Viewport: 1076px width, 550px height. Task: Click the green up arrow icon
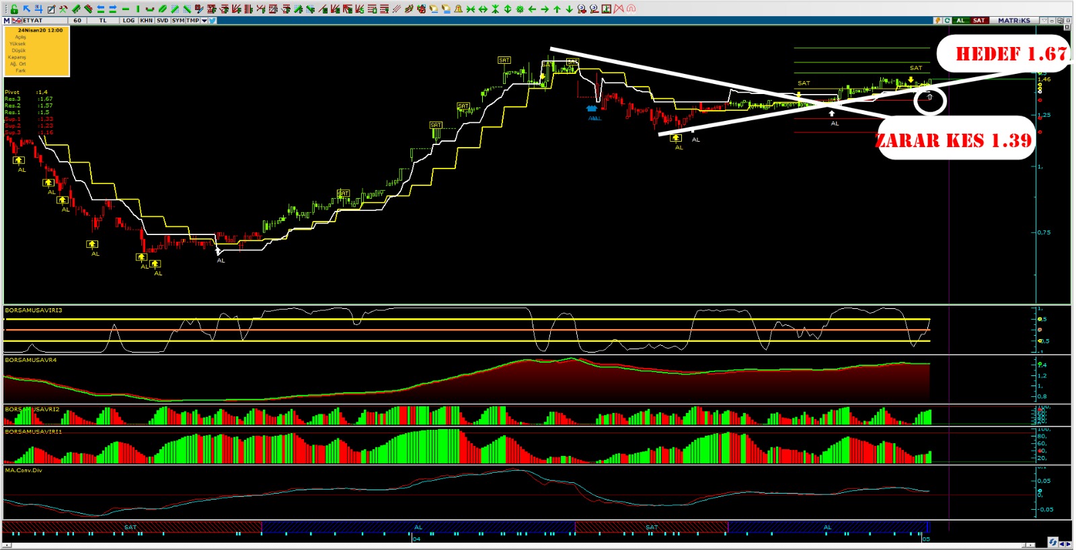(557, 9)
